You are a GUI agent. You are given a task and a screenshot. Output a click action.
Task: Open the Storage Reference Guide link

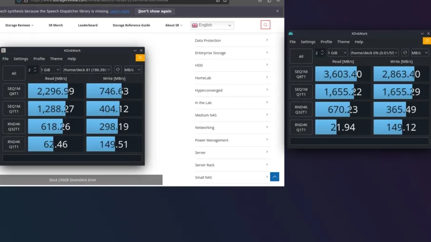[131, 25]
